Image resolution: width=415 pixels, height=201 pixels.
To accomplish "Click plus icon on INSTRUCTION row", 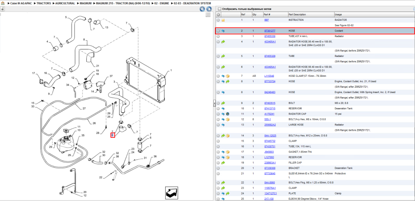I will tap(218, 20).
